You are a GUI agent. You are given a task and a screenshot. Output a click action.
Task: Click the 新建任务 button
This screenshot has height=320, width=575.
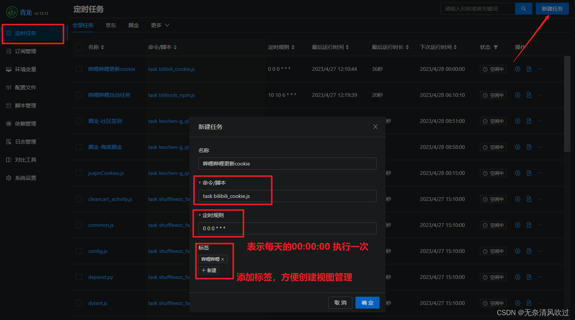coord(552,9)
